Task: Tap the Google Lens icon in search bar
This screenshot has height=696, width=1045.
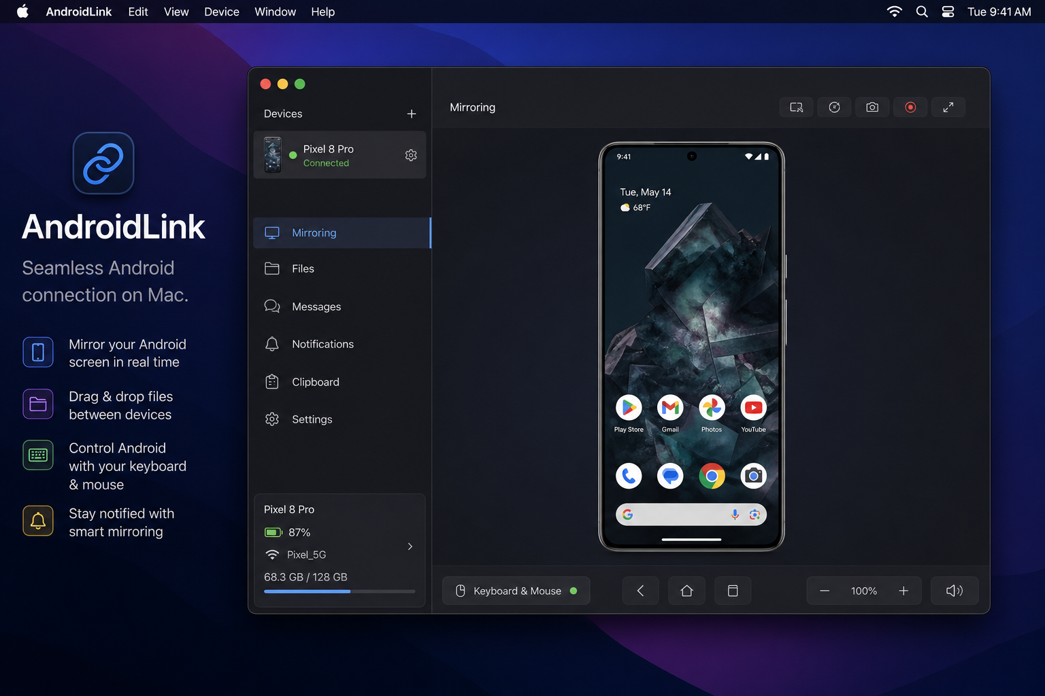Action: (x=754, y=515)
